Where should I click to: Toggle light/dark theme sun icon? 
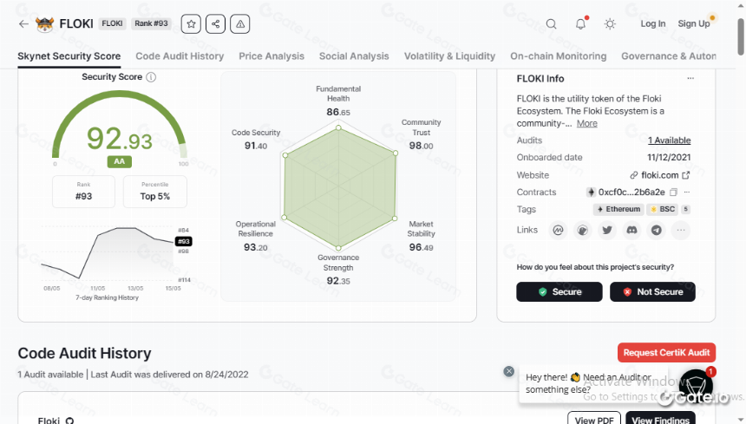pyautogui.click(x=610, y=23)
